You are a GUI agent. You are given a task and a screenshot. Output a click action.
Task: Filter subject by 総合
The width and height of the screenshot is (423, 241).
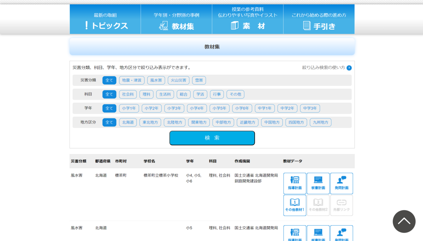click(184, 94)
